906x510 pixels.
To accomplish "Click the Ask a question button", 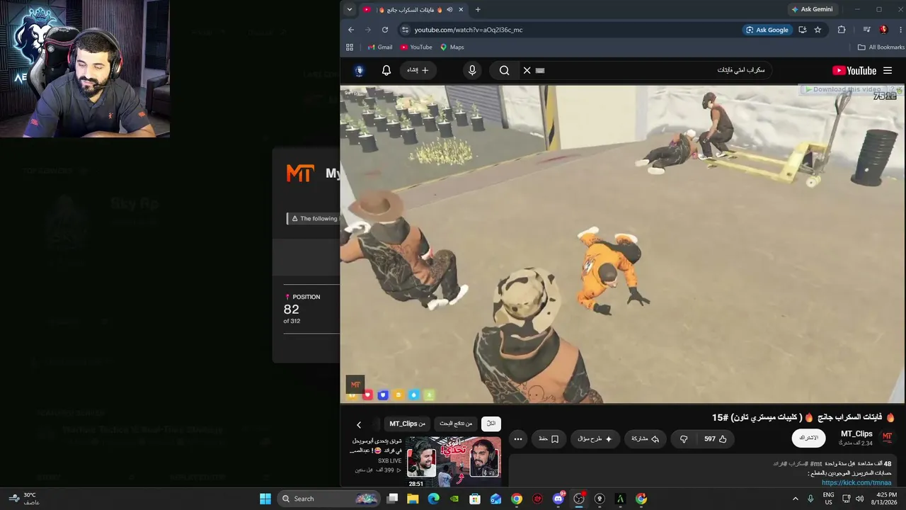I will (595, 439).
